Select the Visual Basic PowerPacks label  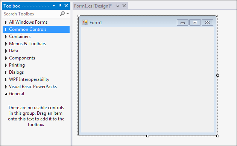pos(33,87)
